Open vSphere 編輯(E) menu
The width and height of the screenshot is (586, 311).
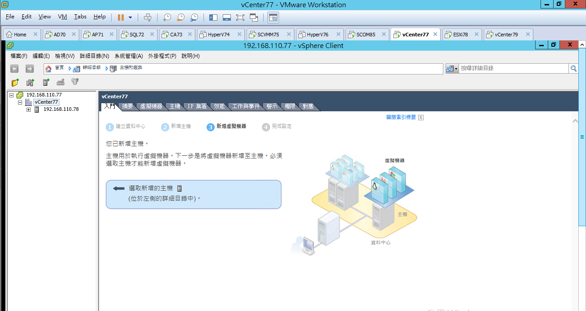41,56
